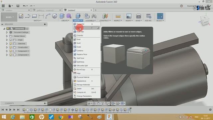Viewport: 213px width, 120px height.
Task: Expand Document Settings tree node
Action: click(7, 32)
